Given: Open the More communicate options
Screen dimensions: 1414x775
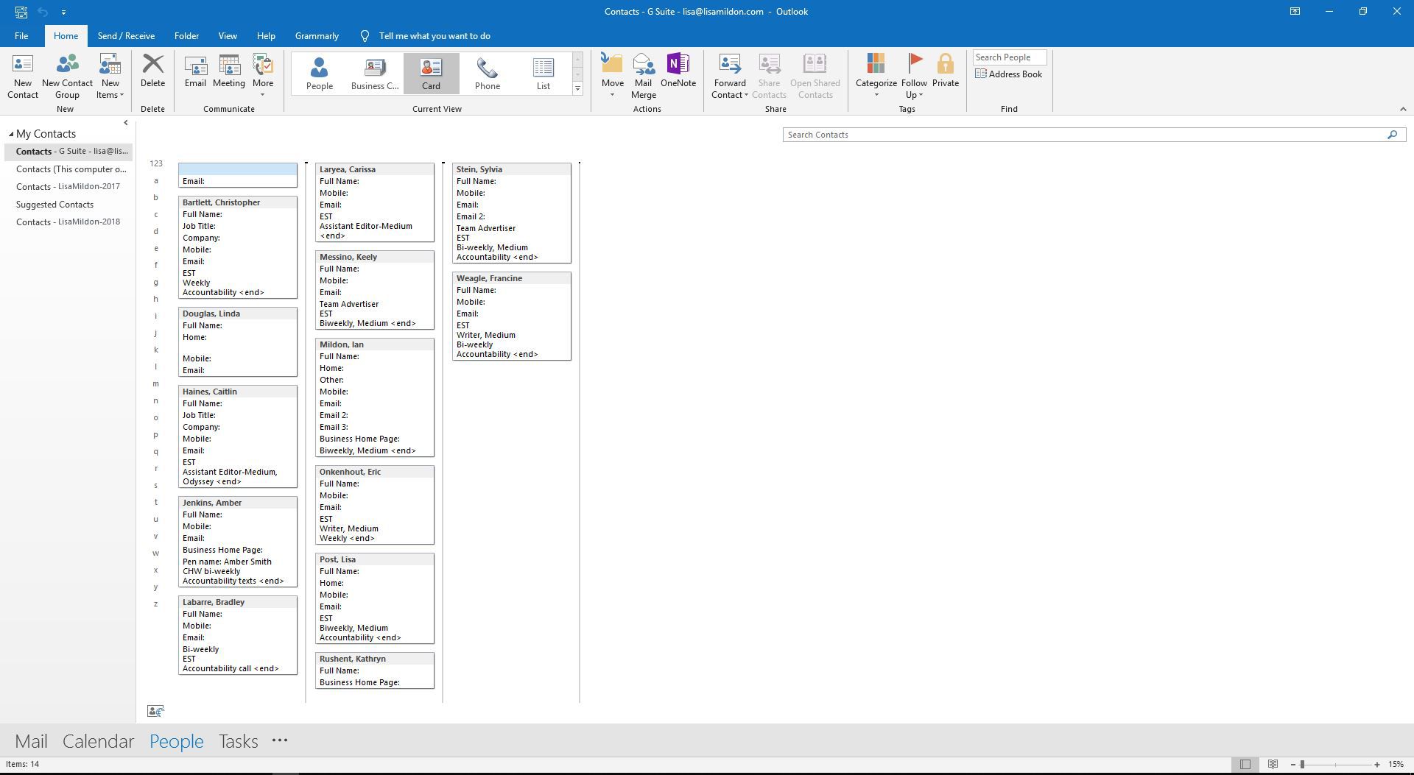Looking at the screenshot, I should [x=263, y=76].
